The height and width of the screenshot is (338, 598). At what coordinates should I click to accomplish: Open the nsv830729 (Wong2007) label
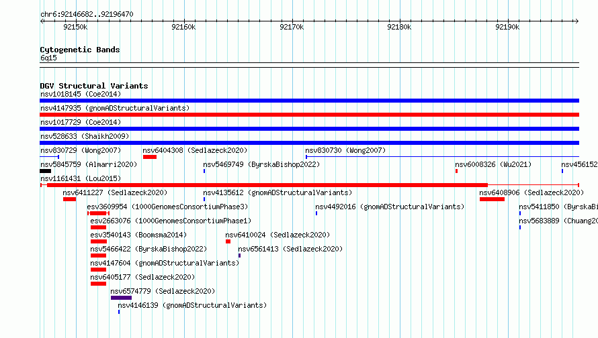pyautogui.click(x=81, y=150)
